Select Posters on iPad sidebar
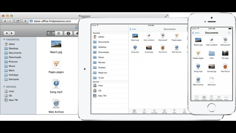The width and height of the screenshot is (236, 133). 110,68
